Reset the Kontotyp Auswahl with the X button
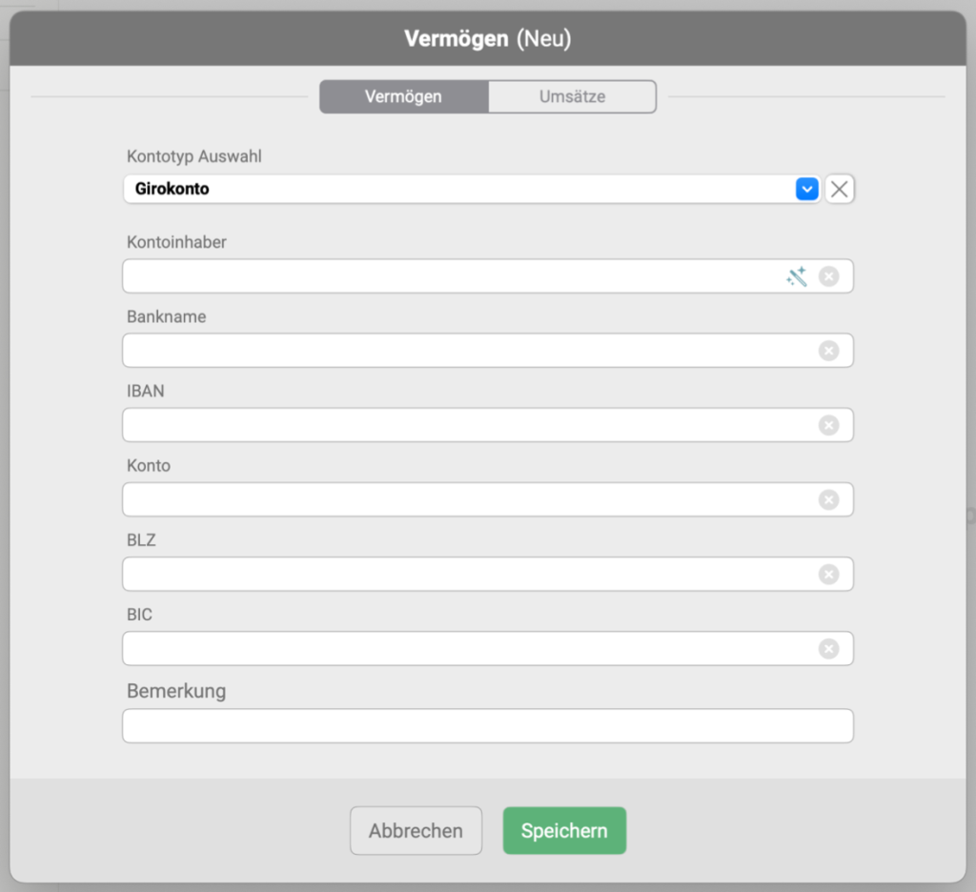The image size is (976, 892). coord(839,190)
